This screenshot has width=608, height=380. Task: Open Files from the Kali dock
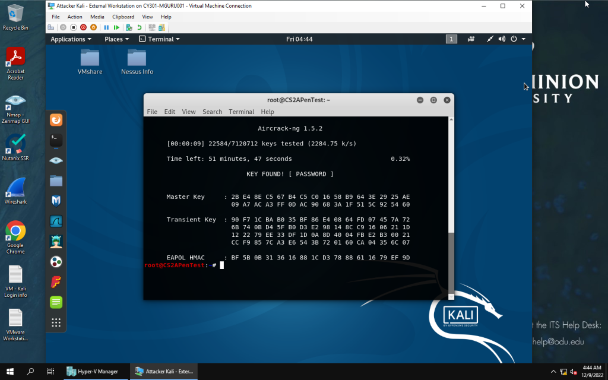tap(56, 180)
